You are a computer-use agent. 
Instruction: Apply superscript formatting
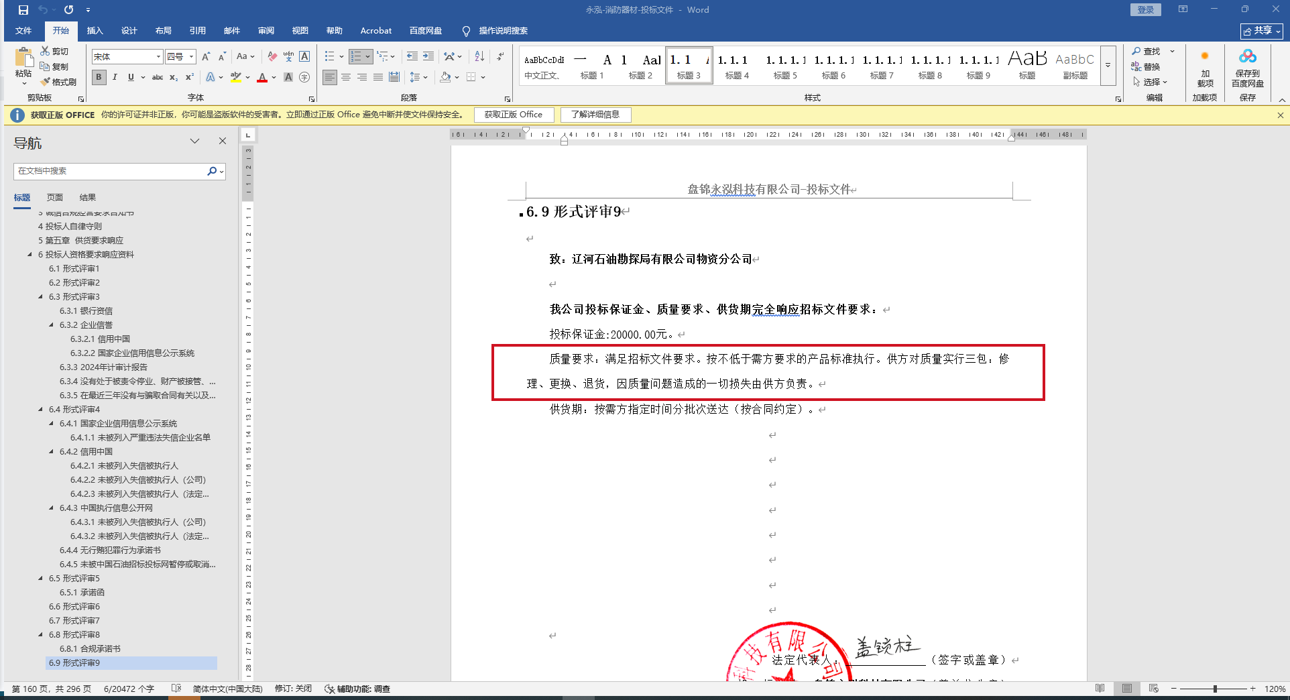pos(190,78)
